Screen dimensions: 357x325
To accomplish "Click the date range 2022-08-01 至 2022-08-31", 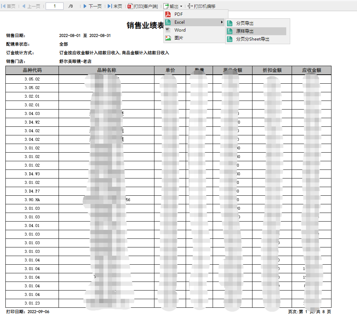I will coord(85,36).
